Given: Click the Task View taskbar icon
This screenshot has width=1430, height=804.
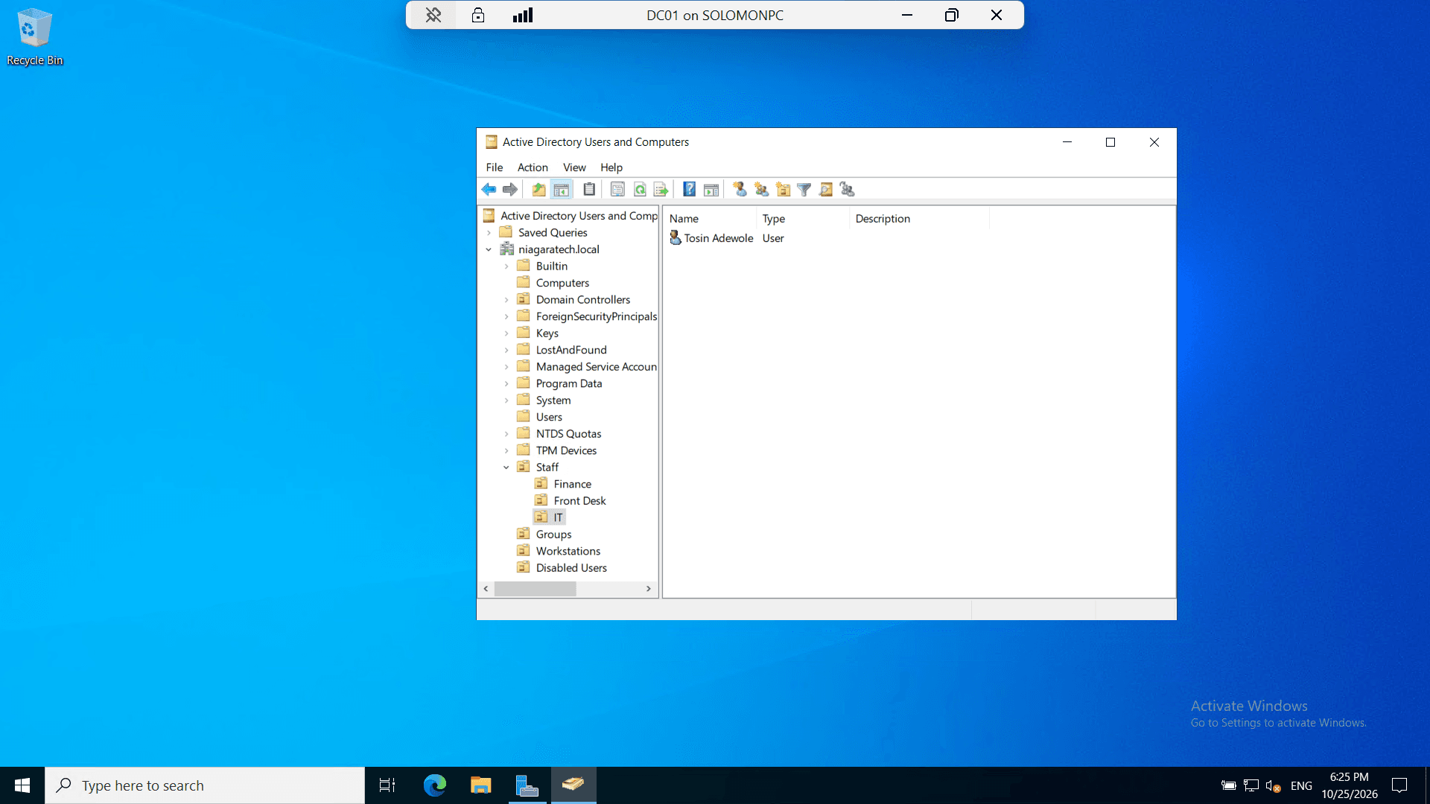Looking at the screenshot, I should point(387,785).
